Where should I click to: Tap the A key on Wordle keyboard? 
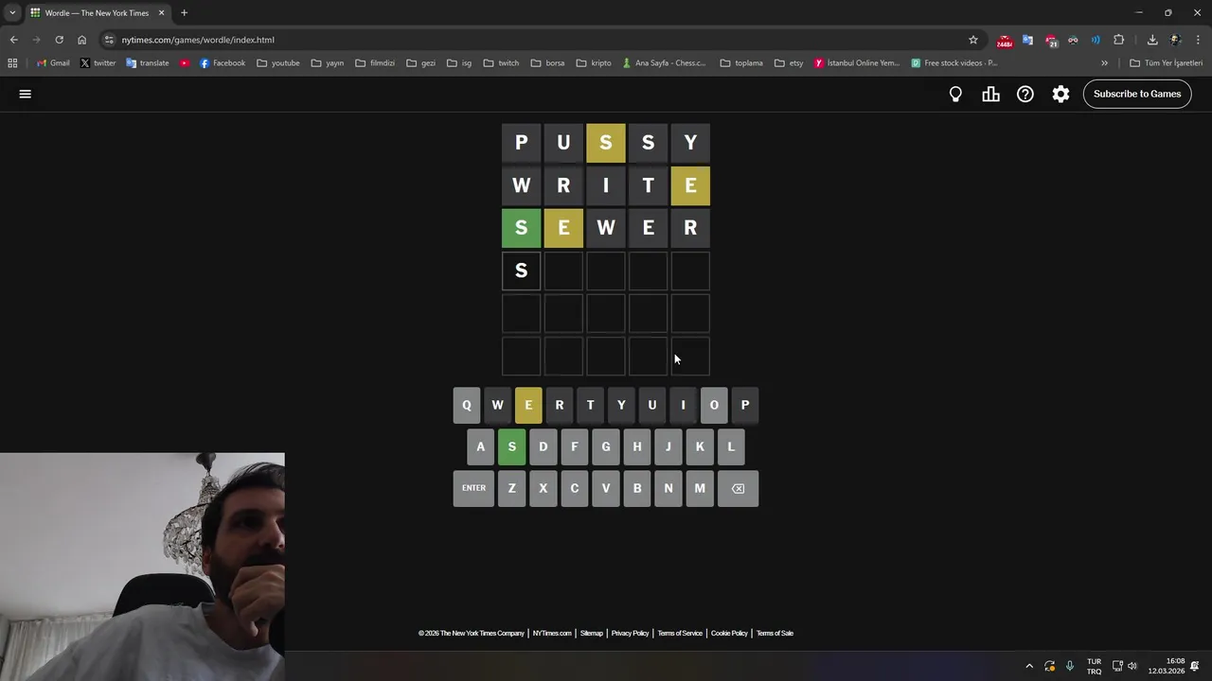click(481, 446)
